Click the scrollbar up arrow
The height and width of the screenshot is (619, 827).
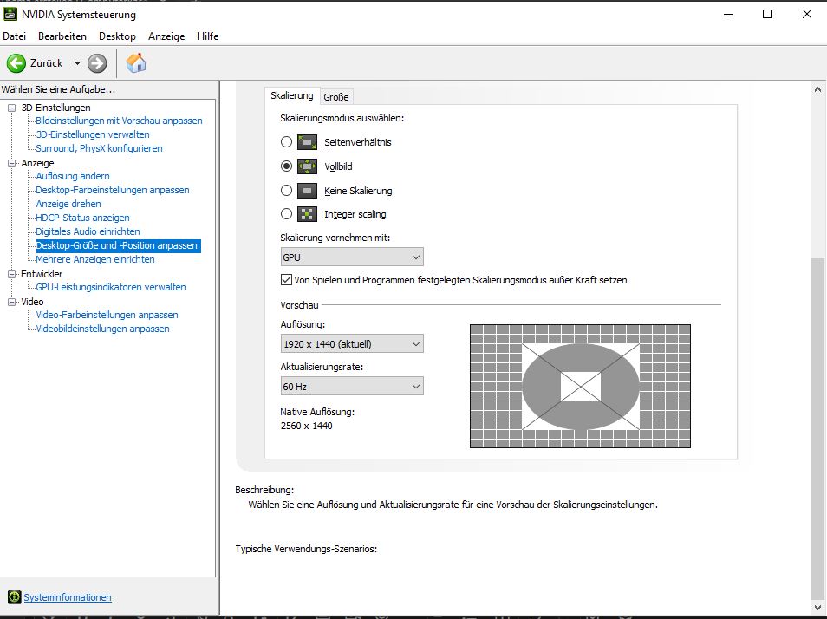click(x=817, y=89)
